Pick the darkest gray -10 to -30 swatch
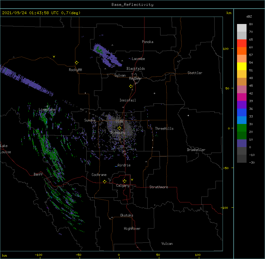Screen dimensions: 265x259 coord(242,159)
